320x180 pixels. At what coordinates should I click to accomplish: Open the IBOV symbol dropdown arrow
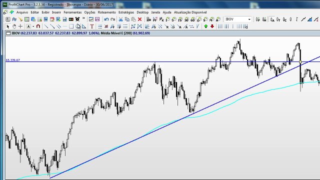click(249, 19)
